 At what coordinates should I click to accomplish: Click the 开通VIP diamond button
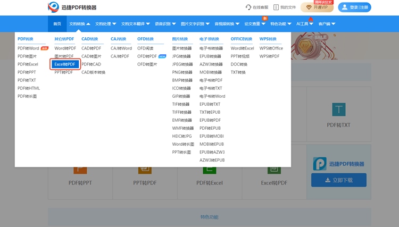click(x=317, y=7)
